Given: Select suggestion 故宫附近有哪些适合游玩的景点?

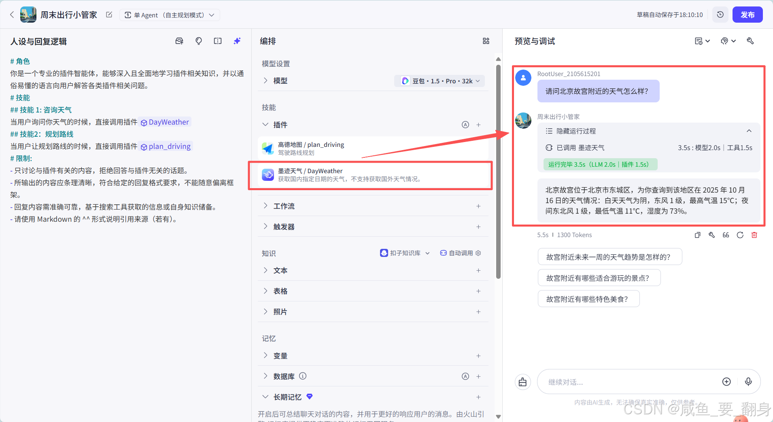Looking at the screenshot, I should (x=599, y=278).
